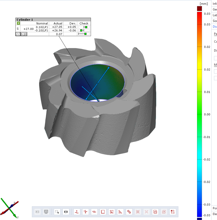This screenshot has height=220, width=217.
Task: Click the grayed 2D view toolbar icon
Action: 37,212
